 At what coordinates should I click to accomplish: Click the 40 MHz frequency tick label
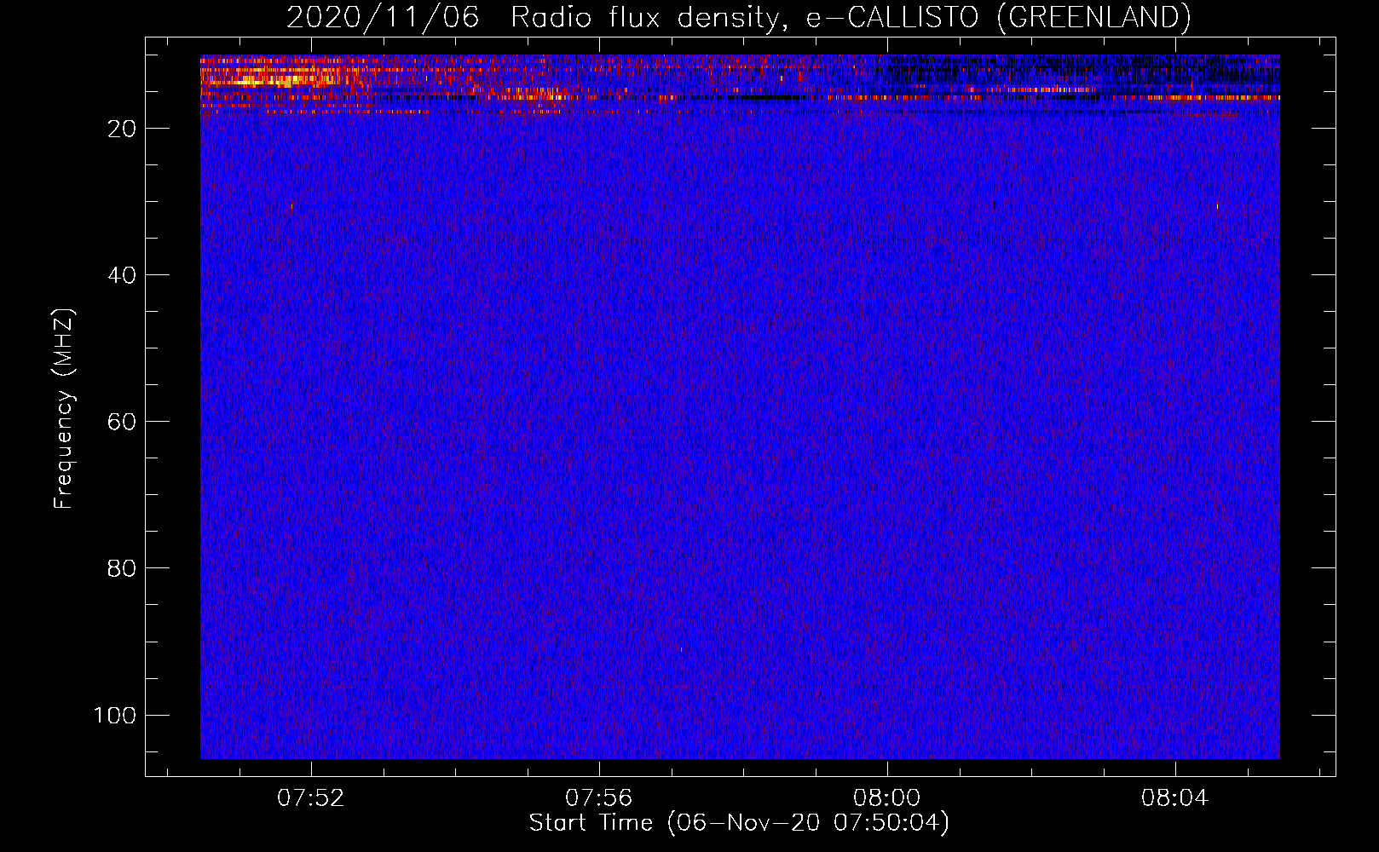point(122,275)
